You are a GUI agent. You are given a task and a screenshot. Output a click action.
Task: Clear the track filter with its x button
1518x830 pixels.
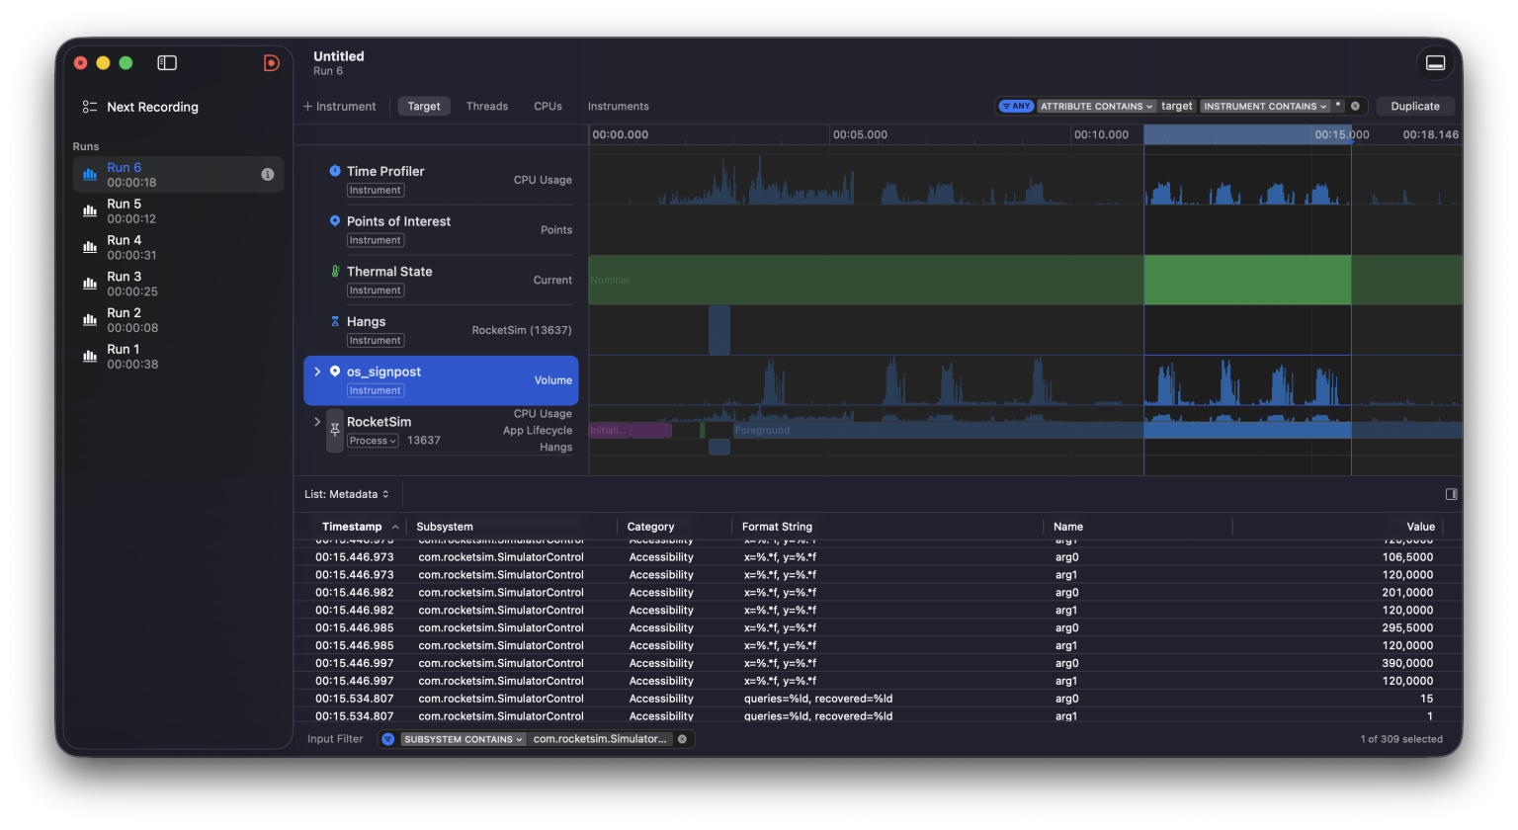(x=1355, y=106)
